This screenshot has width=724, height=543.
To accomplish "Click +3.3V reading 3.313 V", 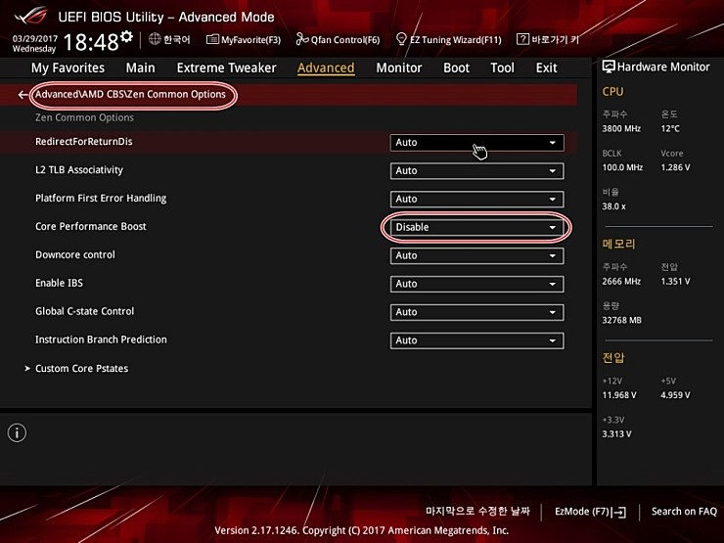I will (x=616, y=433).
